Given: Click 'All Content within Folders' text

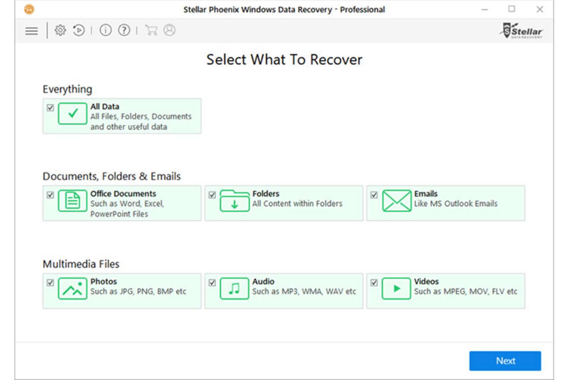Looking at the screenshot, I should point(297,204).
